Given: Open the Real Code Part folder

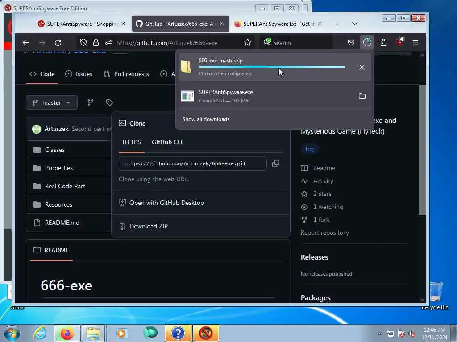Looking at the screenshot, I should pos(65,186).
